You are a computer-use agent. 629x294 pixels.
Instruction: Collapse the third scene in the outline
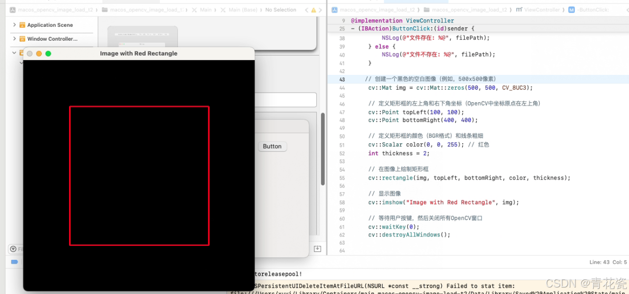[14, 52]
